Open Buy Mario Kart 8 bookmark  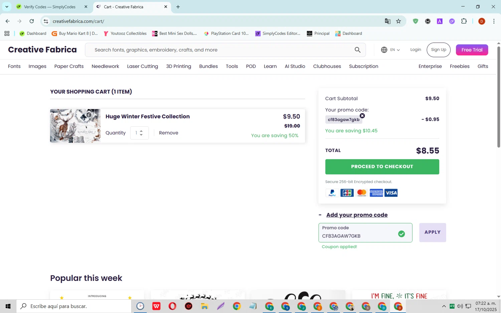tap(75, 33)
